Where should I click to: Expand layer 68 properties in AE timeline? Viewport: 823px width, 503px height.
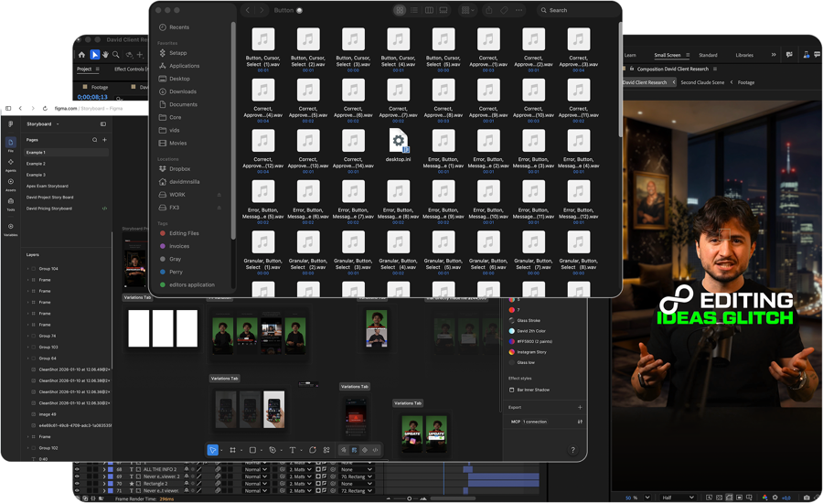point(104,469)
